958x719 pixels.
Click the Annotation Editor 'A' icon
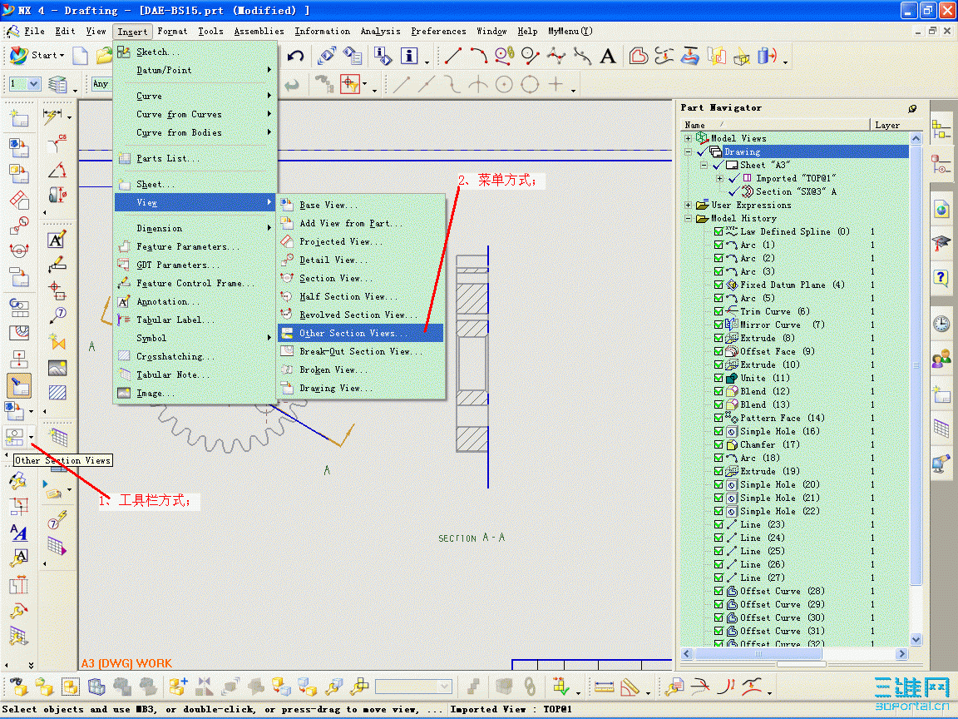pyautogui.click(x=57, y=240)
